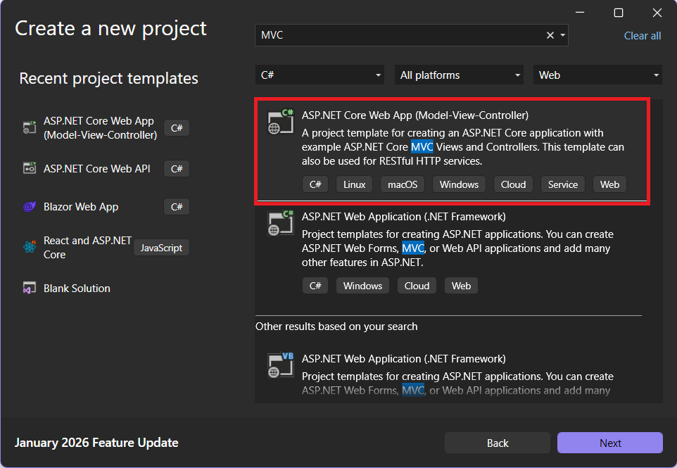Open the C# language filter dropdown
The image size is (677, 468).
point(320,75)
